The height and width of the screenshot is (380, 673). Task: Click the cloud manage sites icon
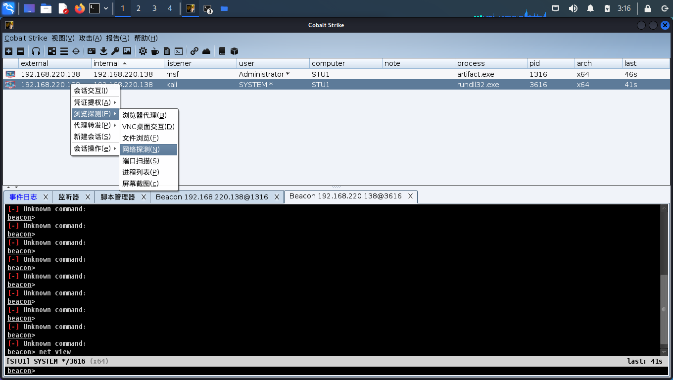click(x=206, y=51)
